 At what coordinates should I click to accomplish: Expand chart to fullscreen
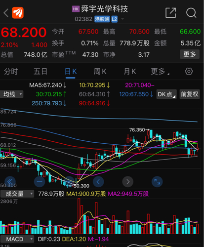157,182
